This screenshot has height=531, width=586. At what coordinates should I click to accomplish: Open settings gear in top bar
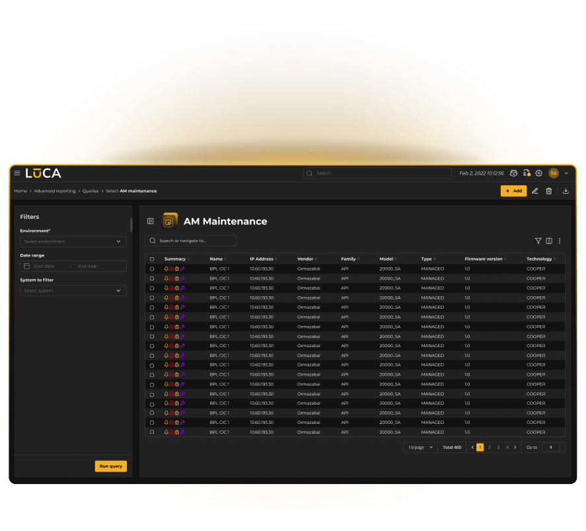click(539, 173)
